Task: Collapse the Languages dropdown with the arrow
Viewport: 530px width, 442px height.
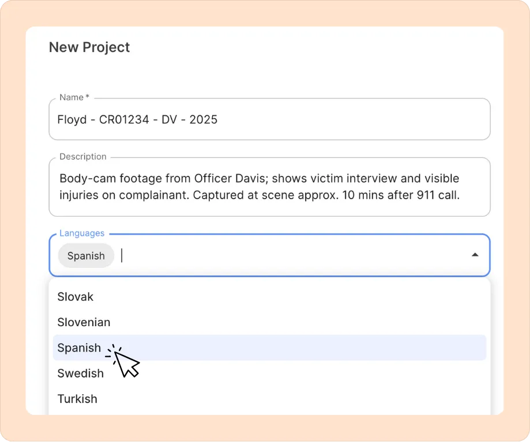Action: coord(475,255)
